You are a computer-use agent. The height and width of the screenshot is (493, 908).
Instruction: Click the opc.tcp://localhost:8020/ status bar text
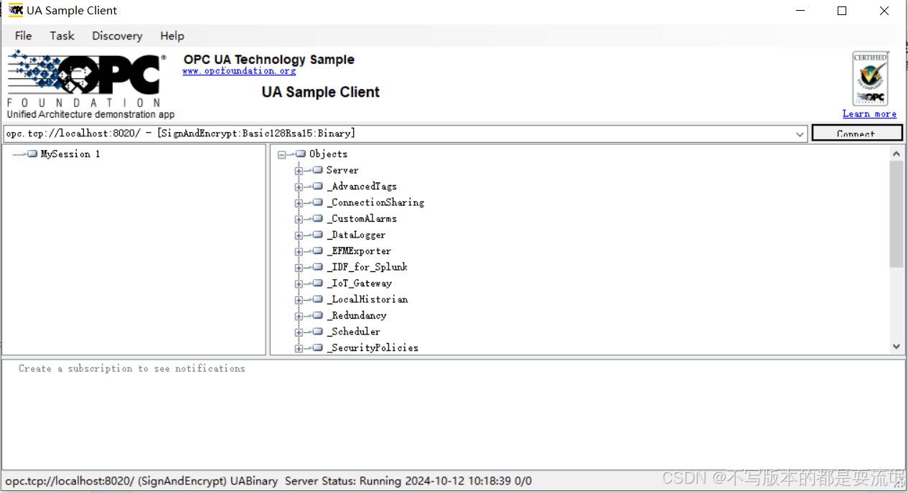coord(70,481)
